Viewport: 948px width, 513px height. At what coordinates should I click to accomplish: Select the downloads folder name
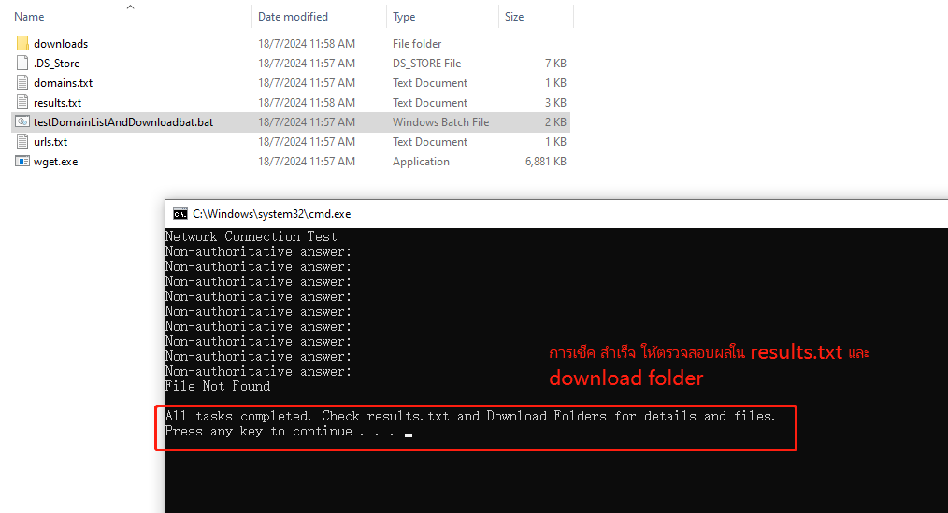point(61,44)
